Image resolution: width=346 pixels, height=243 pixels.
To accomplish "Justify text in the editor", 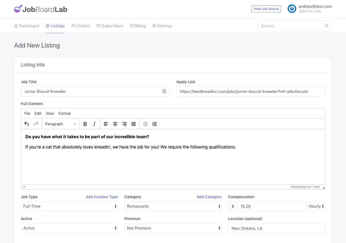I will click(134, 124).
